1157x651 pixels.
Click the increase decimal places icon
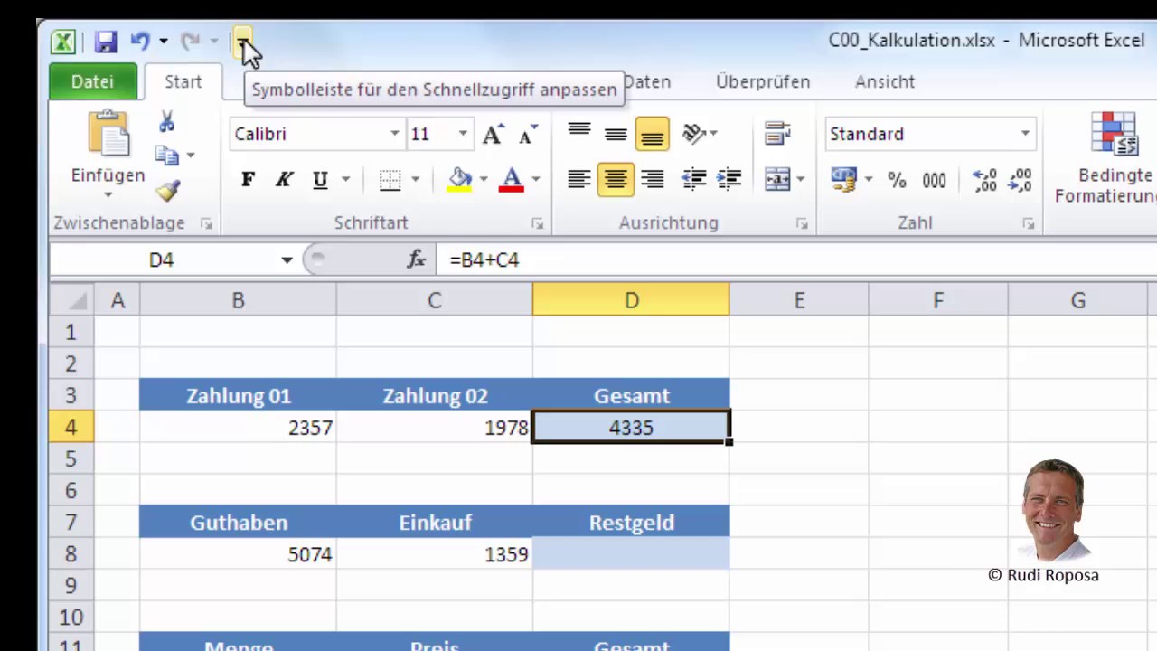pos(984,180)
